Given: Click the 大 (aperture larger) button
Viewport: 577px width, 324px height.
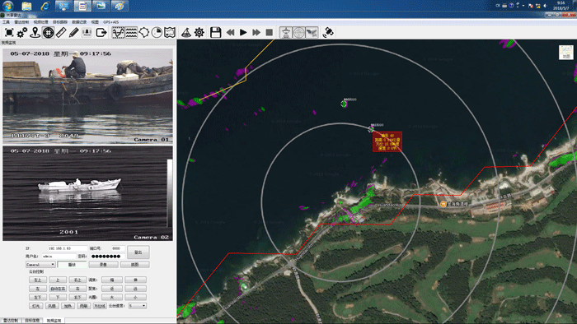Looking at the screenshot, I should pos(112,297).
